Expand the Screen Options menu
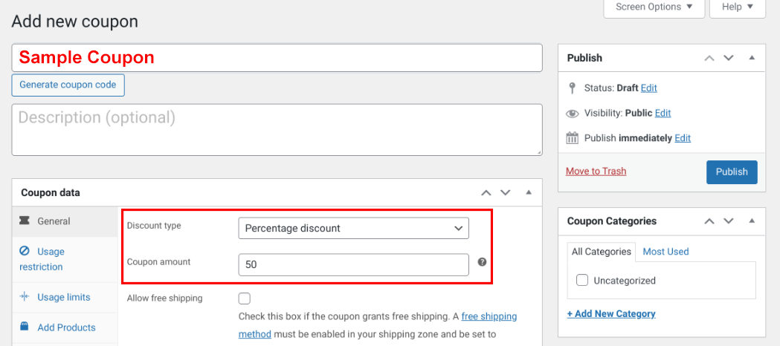 point(654,7)
